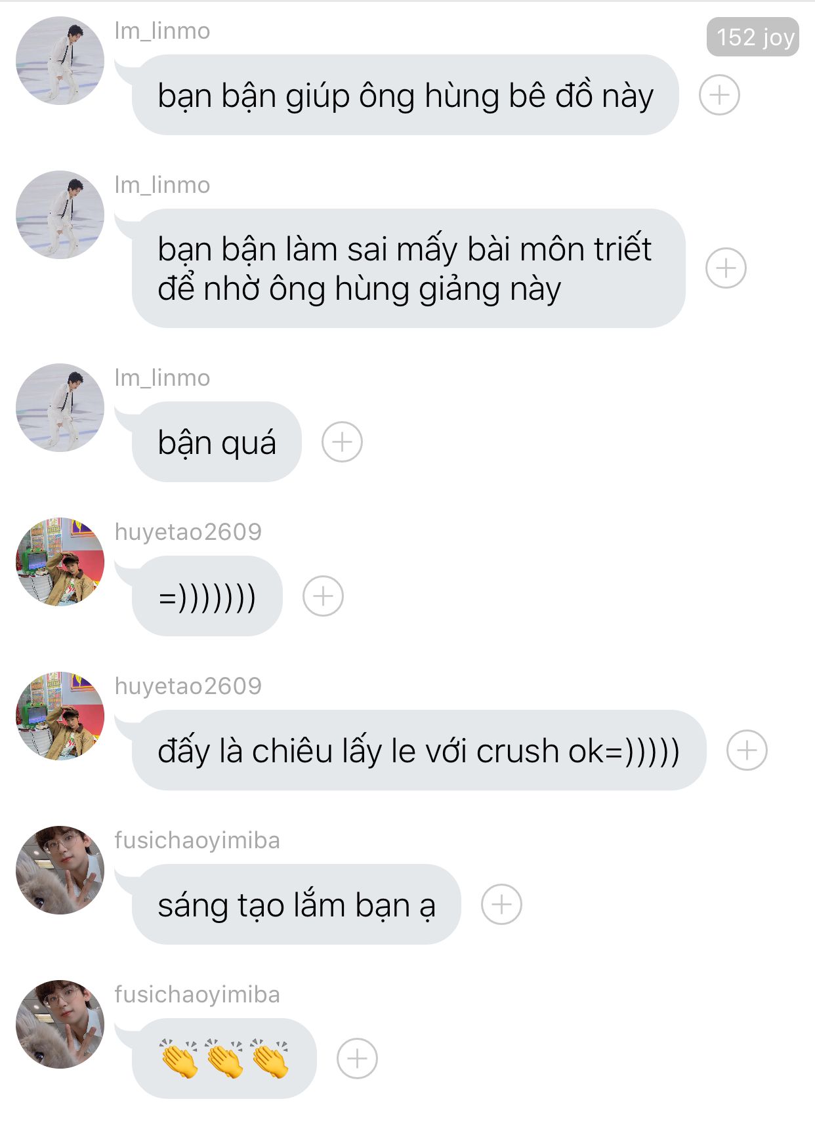Tap plus icon next to 'bận quá'

click(342, 442)
